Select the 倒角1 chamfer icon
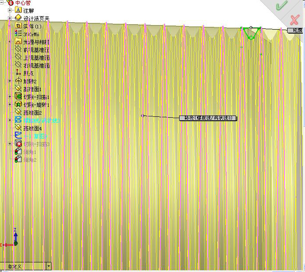Image resolution: width=305 pixels, height=272 pixels. (18, 151)
